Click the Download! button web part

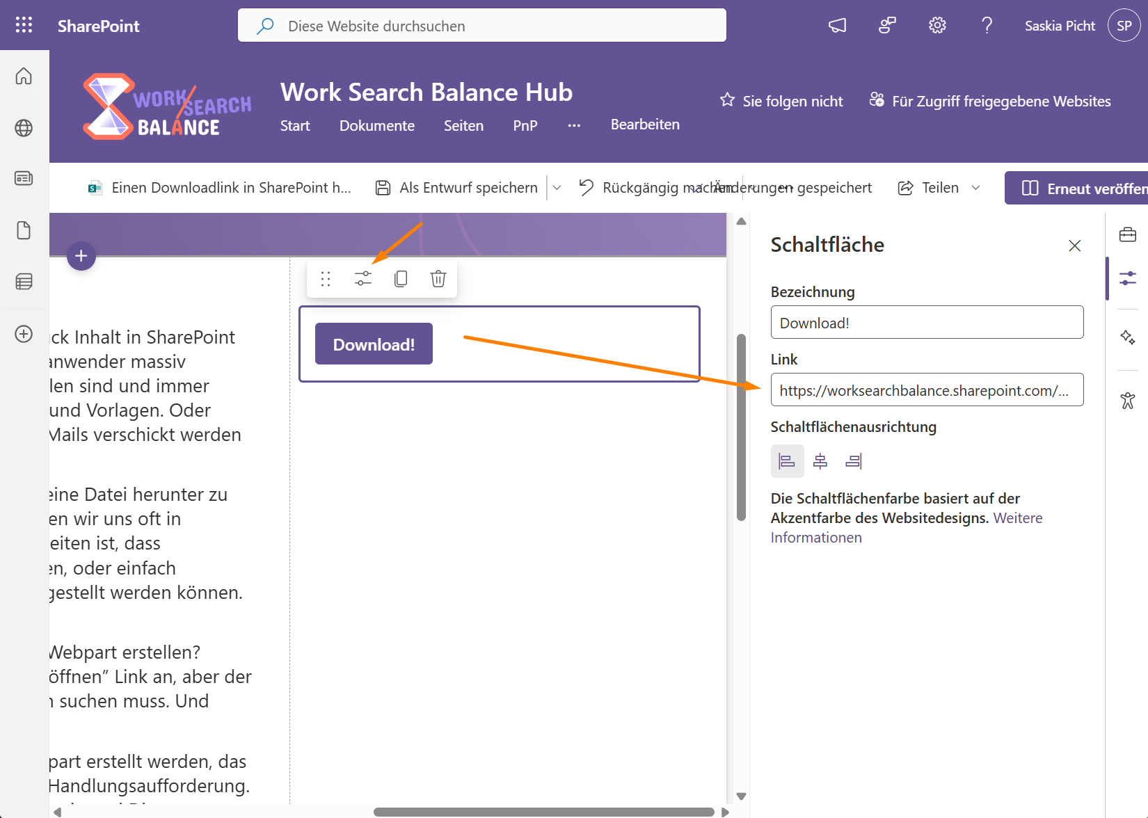point(374,344)
